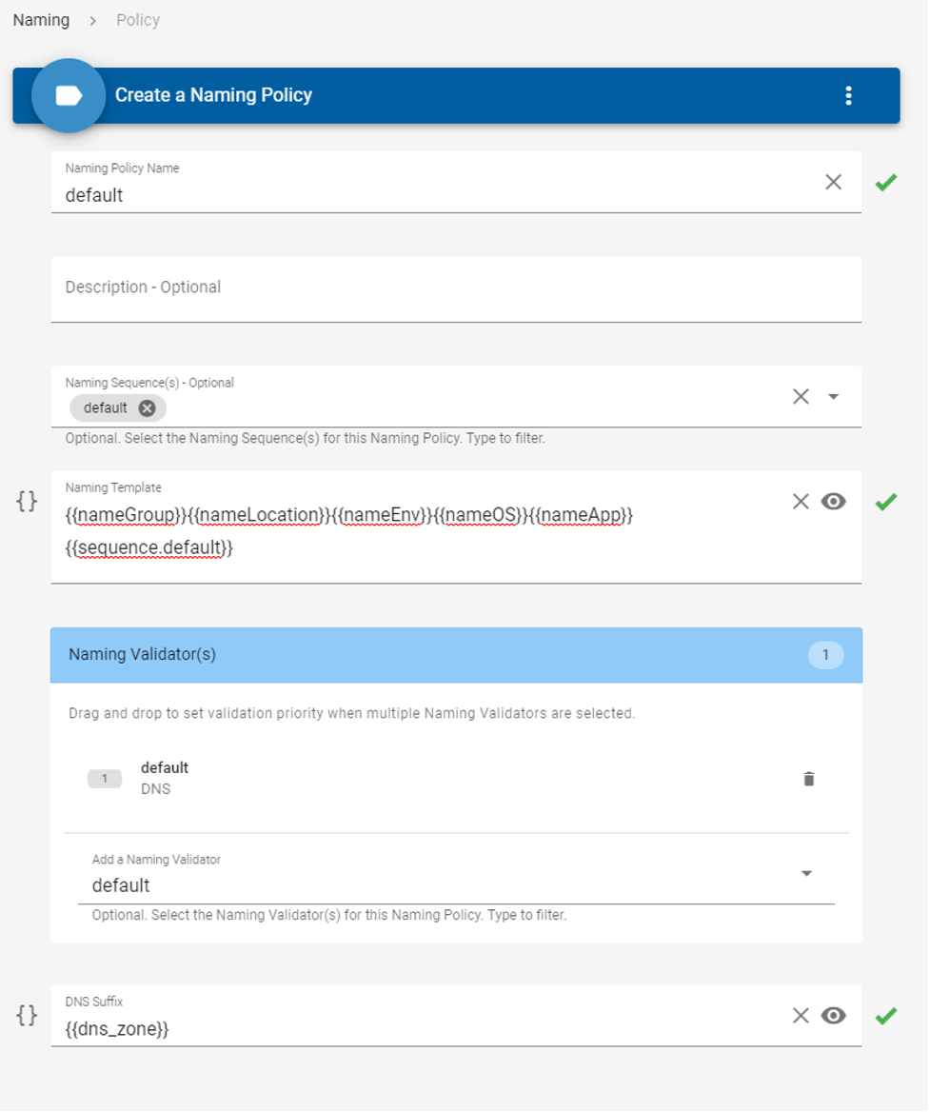Collapse the Naming Validator(s) section header
This screenshot has height=1112, width=930.
457,655
